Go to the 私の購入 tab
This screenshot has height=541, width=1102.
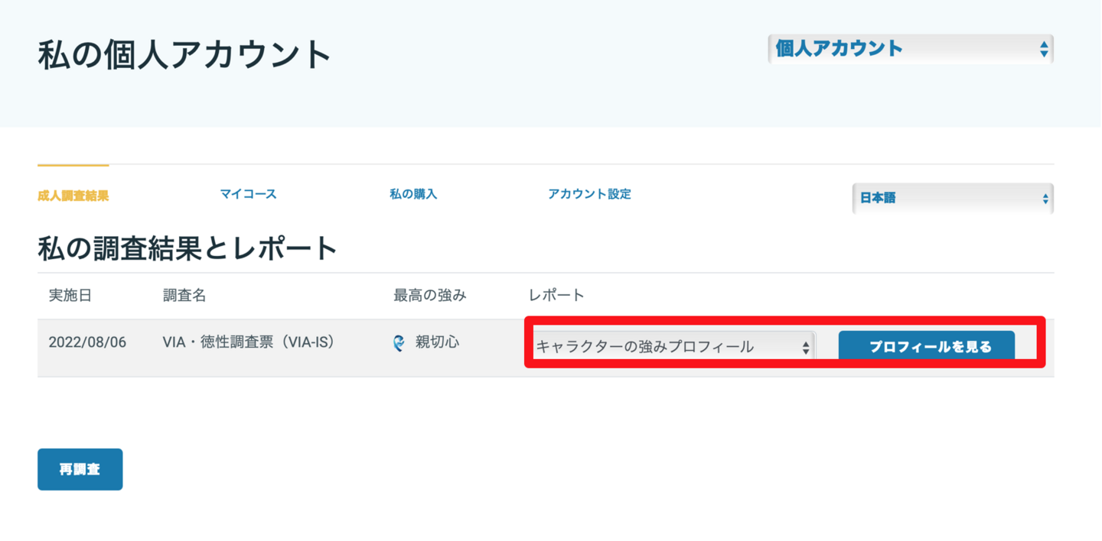point(413,194)
